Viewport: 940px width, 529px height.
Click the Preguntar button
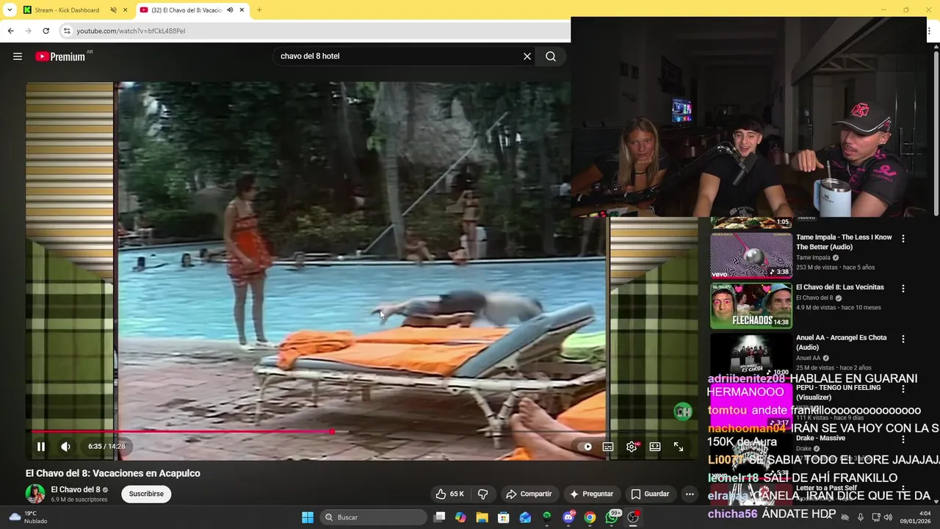[591, 494]
